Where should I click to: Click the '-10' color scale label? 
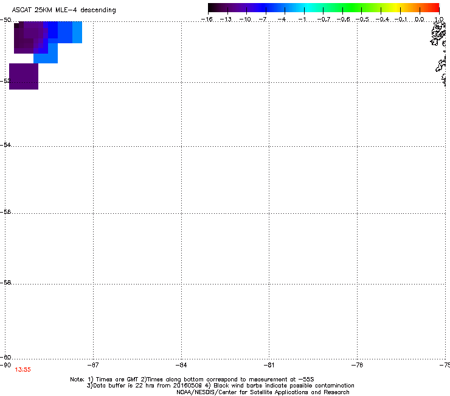tap(245, 19)
